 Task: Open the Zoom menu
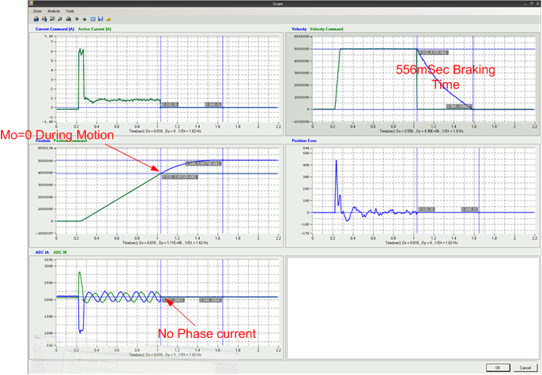37,12
